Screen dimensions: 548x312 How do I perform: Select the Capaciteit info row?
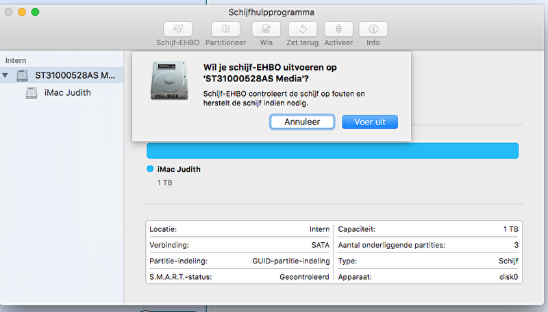pyautogui.click(x=428, y=229)
